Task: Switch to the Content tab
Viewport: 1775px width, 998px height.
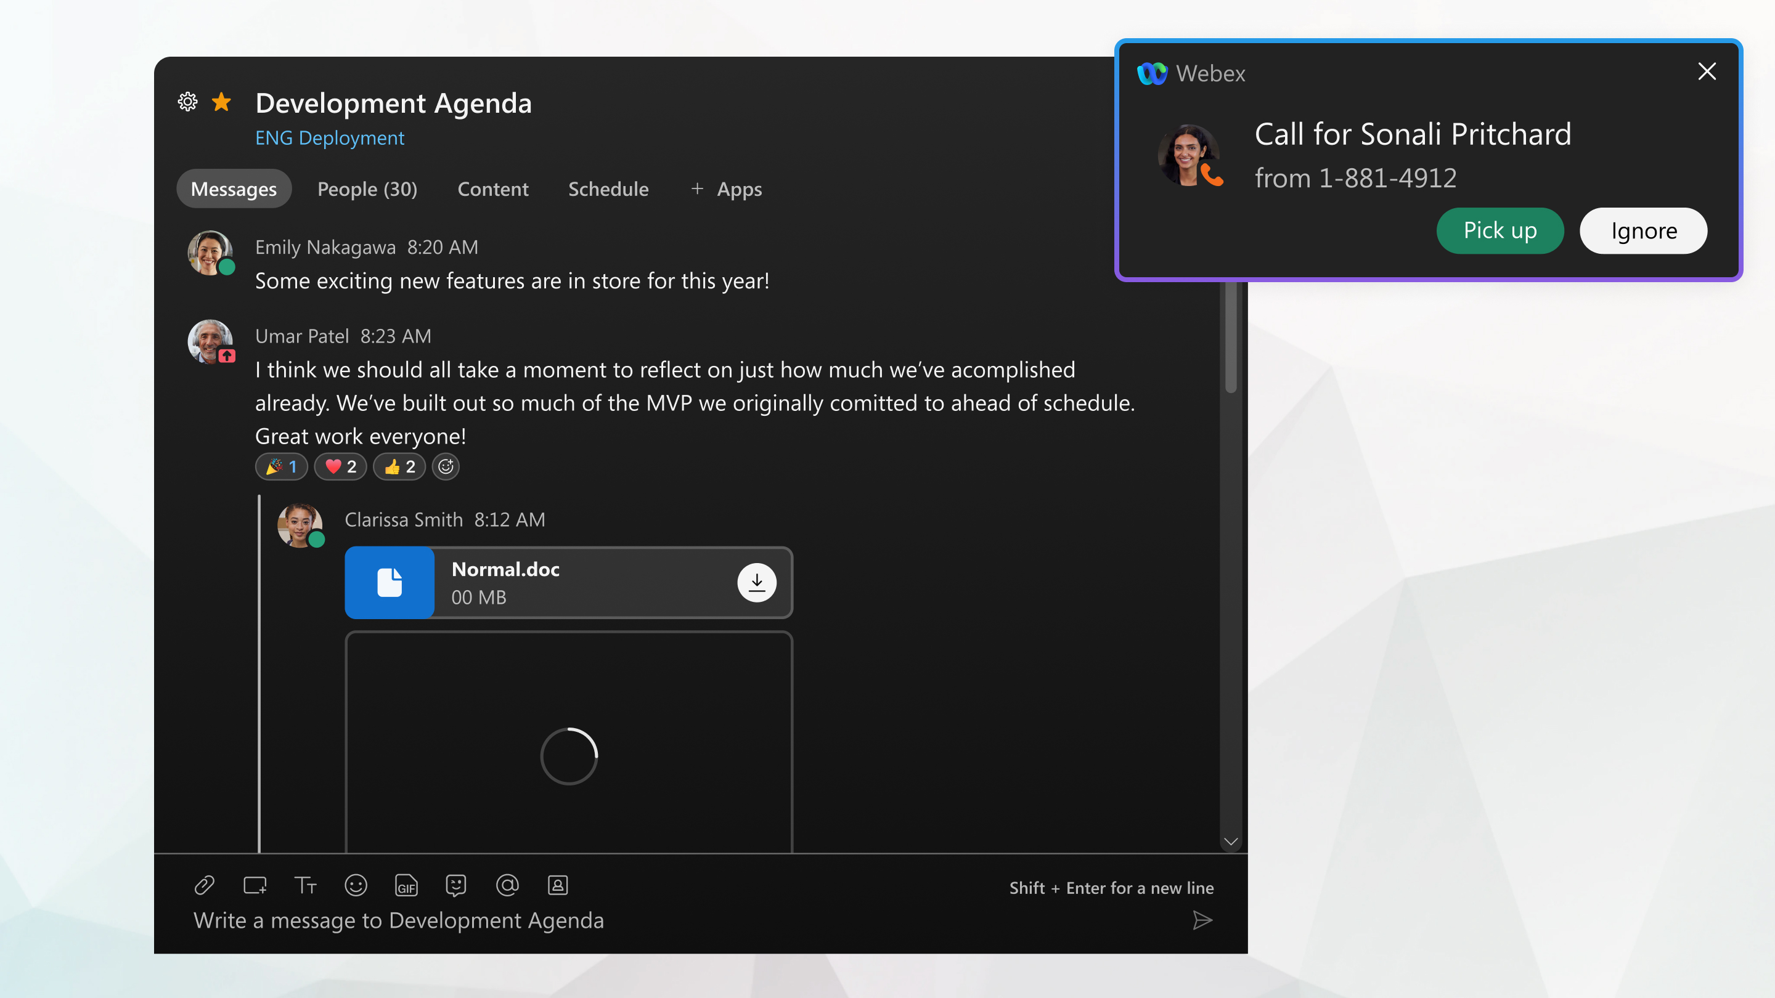Action: tap(492, 189)
